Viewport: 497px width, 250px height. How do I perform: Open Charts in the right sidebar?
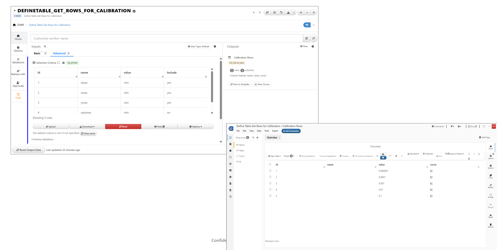pos(490,147)
